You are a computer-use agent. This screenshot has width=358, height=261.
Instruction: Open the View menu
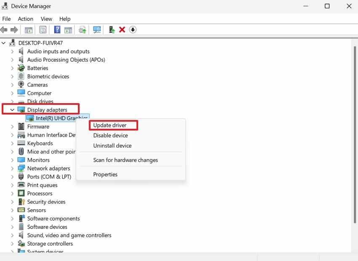click(x=46, y=19)
